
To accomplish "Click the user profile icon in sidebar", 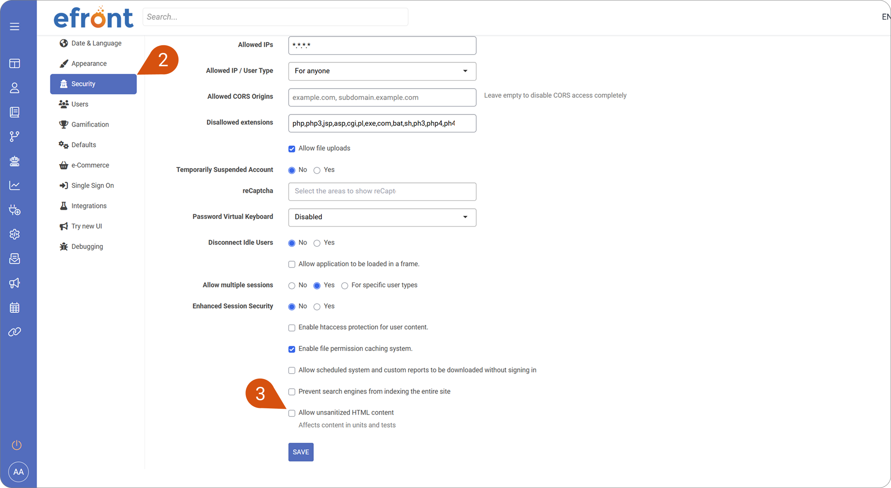I will tap(15, 88).
